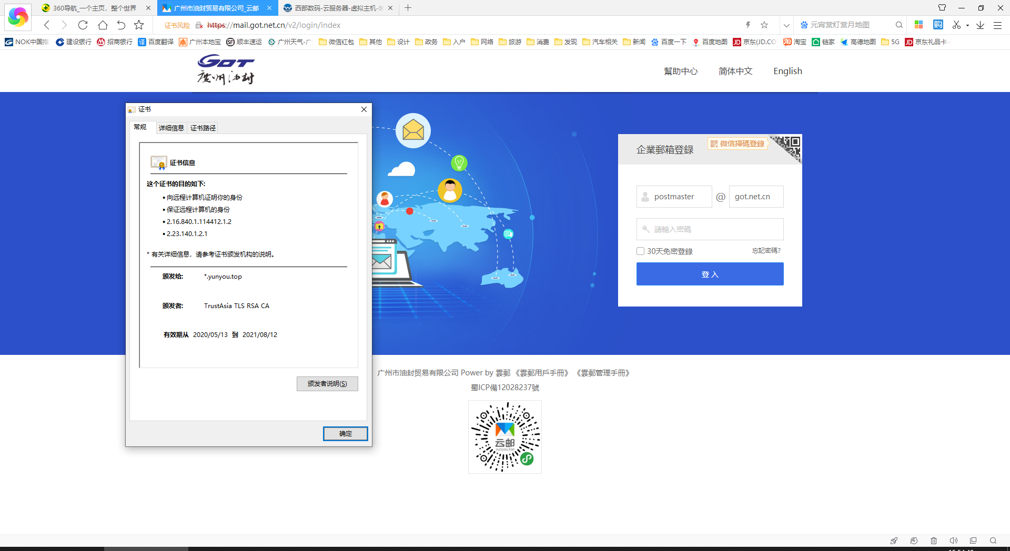
Task: Expand the screenshot tool dropdown arrow
Action: pos(967,25)
